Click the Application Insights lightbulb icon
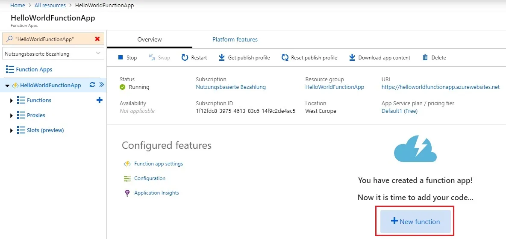Image resolution: width=506 pixels, height=239 pixels. pos(127,193)
